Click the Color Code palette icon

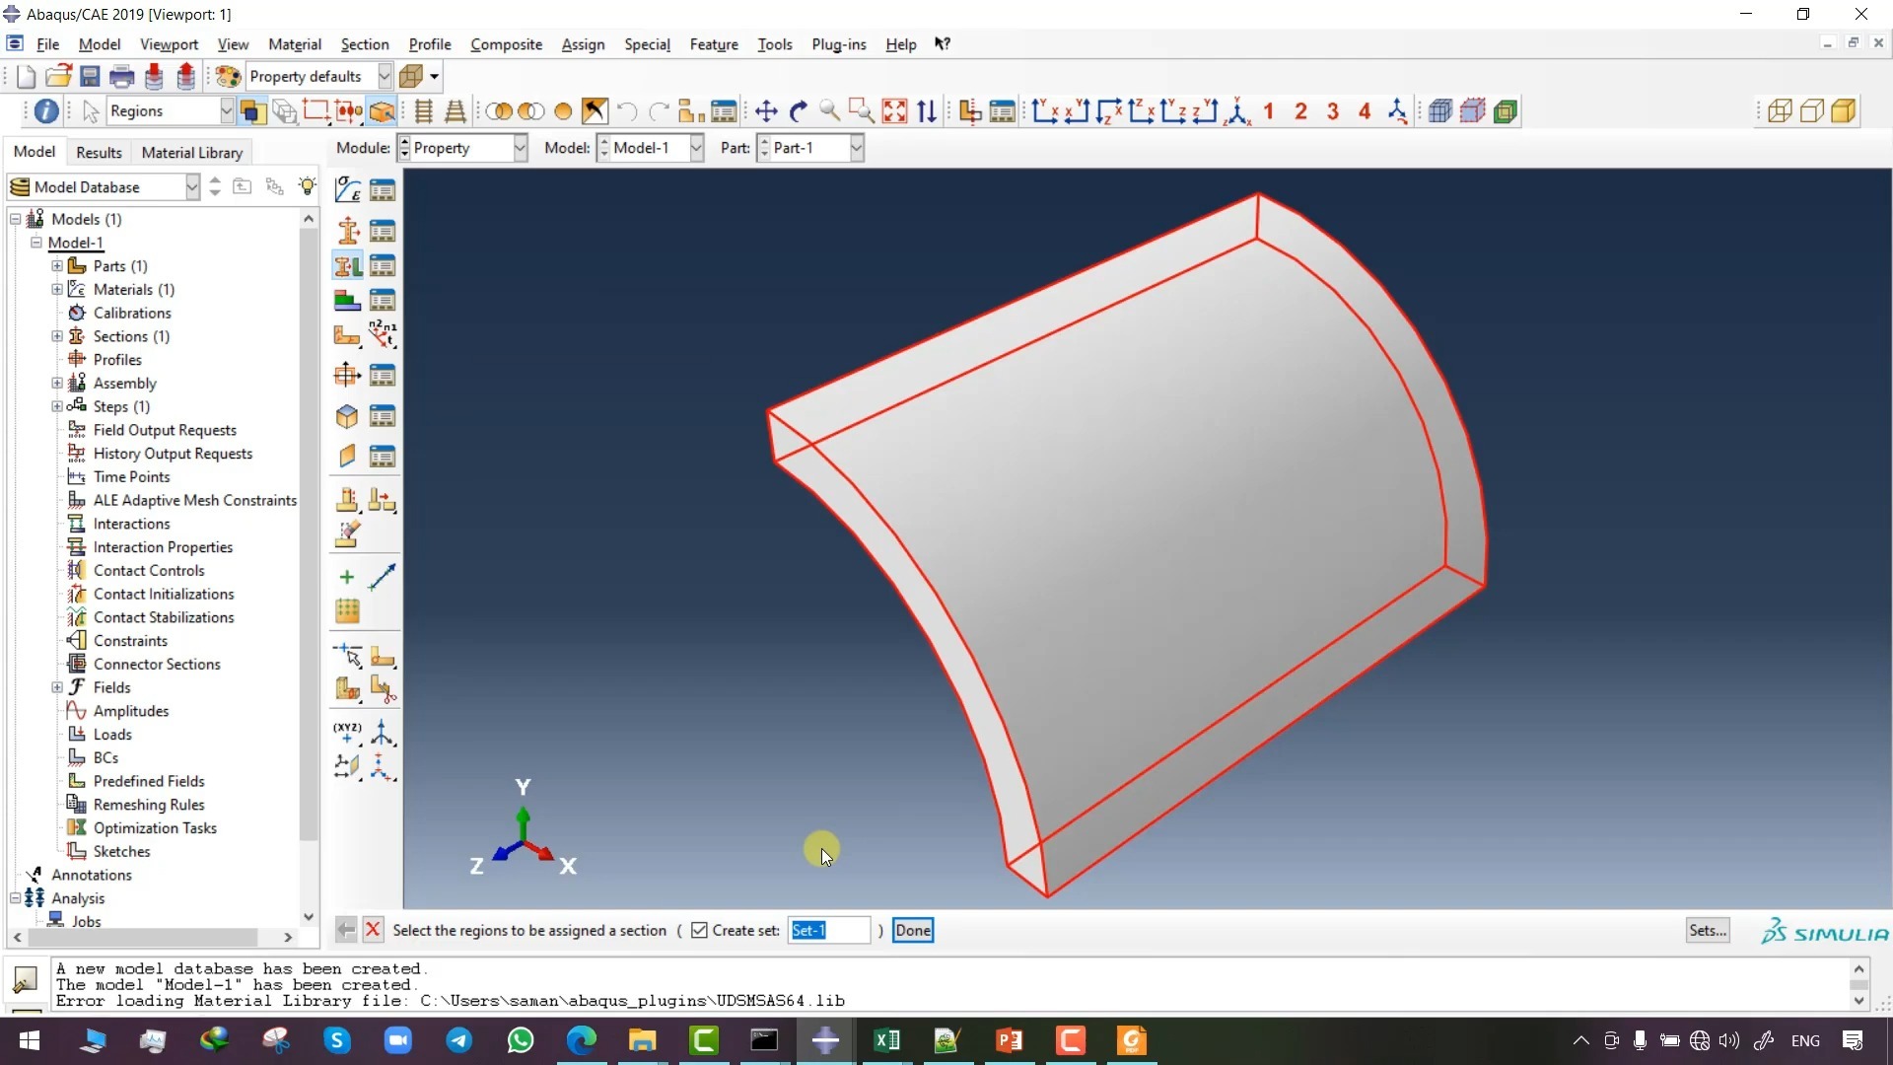(x=228, y=76)
